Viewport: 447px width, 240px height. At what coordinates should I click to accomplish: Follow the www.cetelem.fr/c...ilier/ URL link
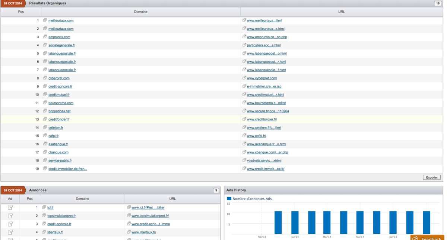click(264, 127)
